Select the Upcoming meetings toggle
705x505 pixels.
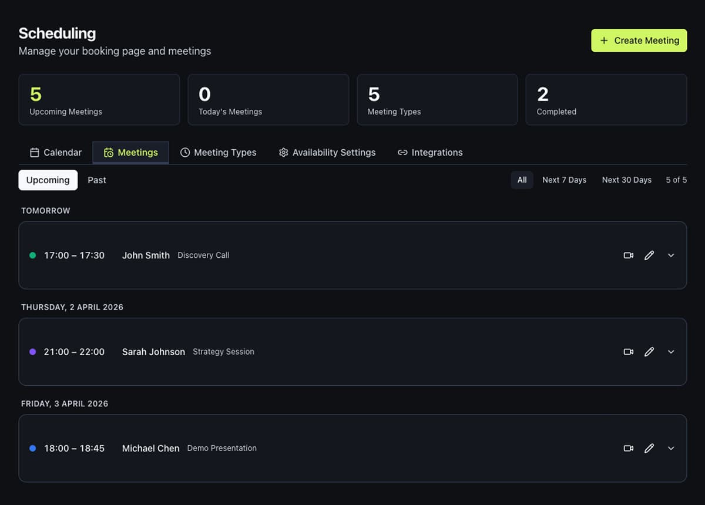coord(48,180)
